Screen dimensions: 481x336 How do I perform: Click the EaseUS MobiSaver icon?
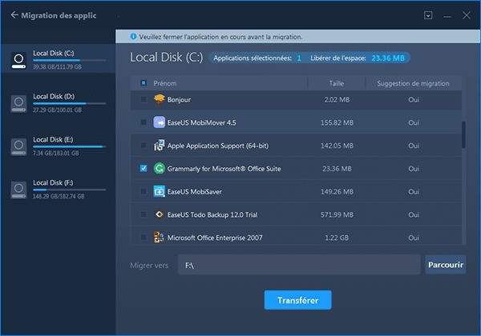(159, 191)
